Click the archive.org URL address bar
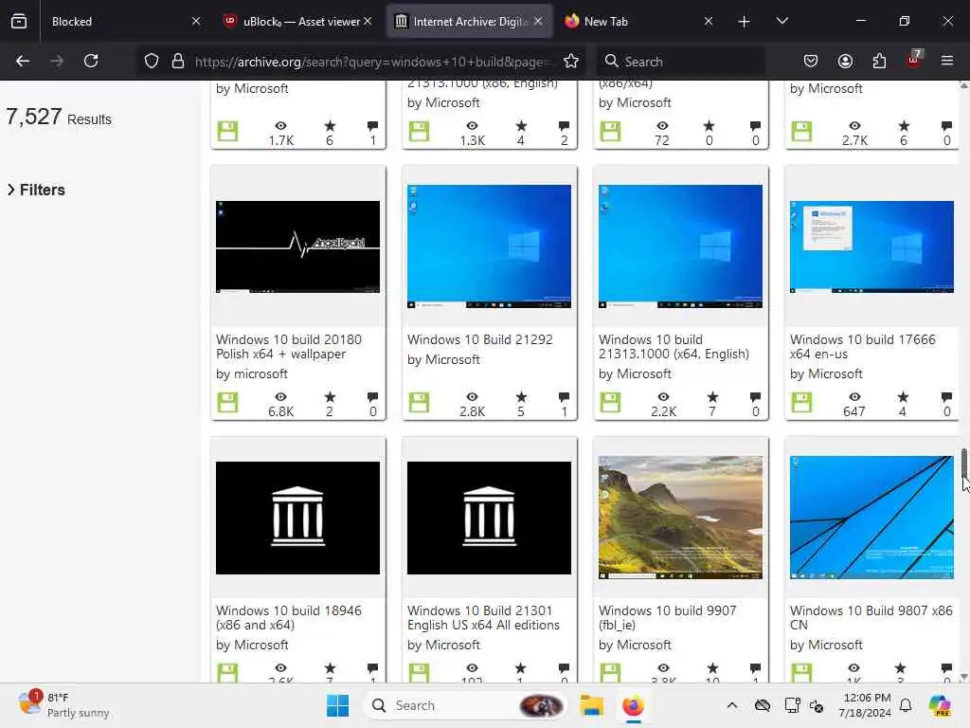 pyautogui.click(x=370, y=62)
